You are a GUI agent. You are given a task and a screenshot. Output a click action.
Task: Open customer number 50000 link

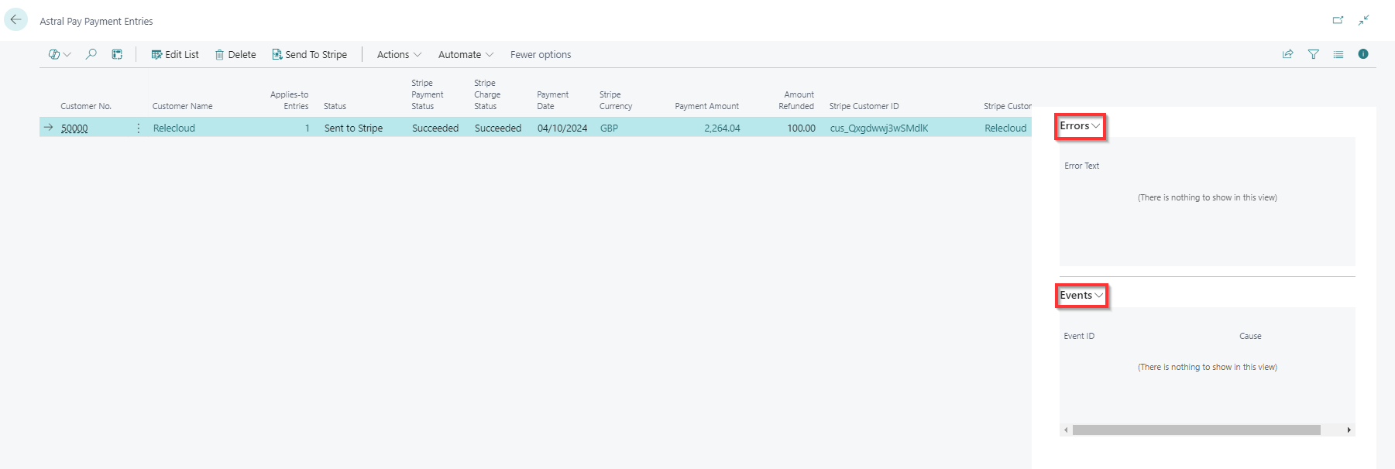(74, 128)
